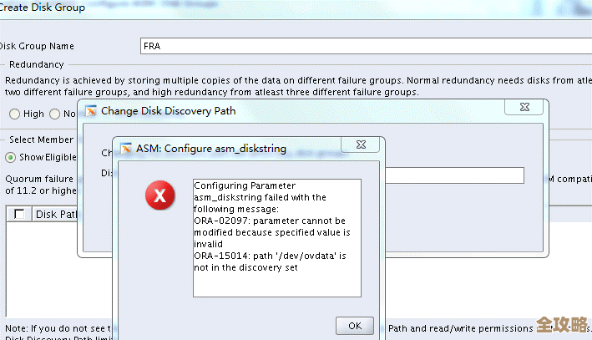
Task: Select the High redundancy radio button
Action: point(14,114)
